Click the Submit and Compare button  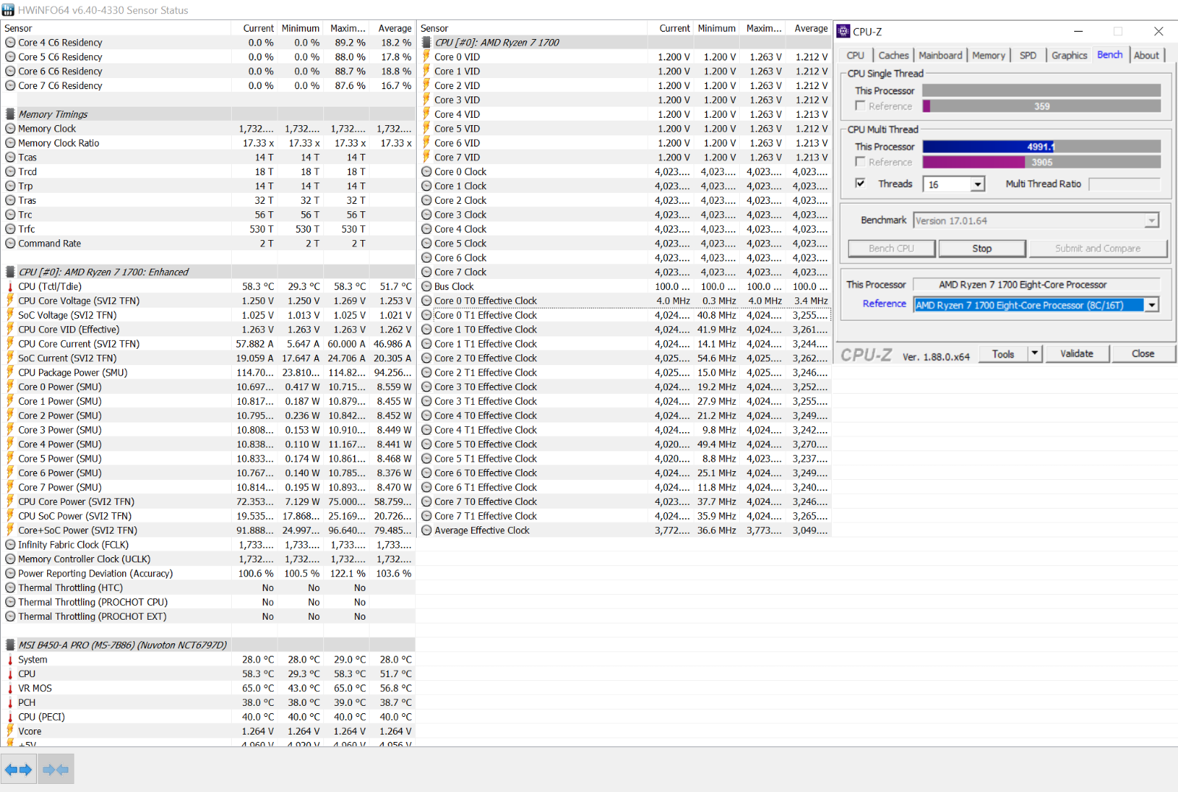click(1098, 249)
